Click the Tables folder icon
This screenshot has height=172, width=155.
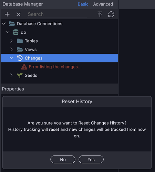coord(20,41)
